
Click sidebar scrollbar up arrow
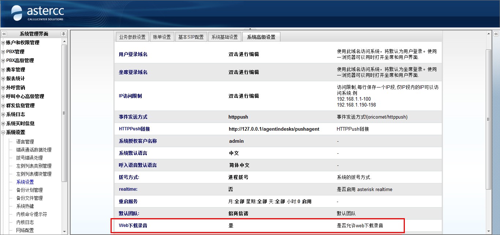pos(64,41)
